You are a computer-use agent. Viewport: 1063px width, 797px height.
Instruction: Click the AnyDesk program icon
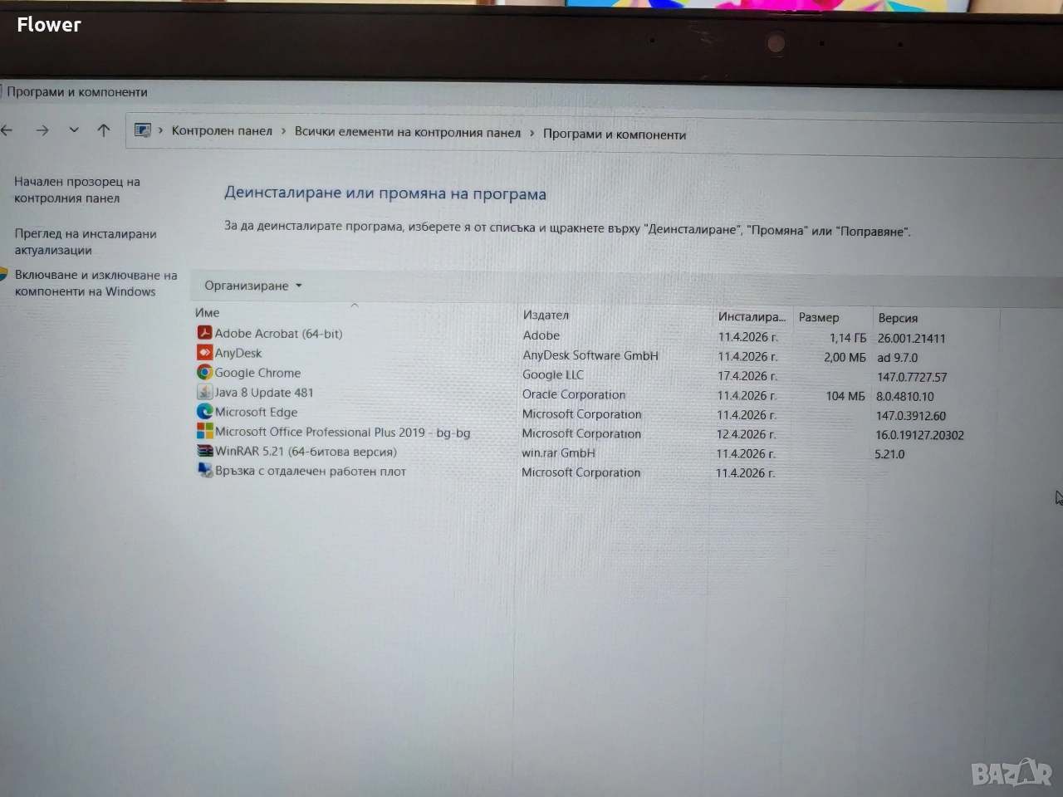point(204,353)
